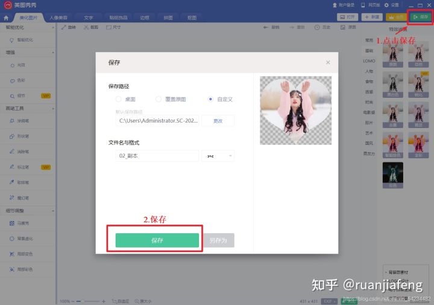Click the green 保存 button in the dialog
This screenshot has height=305, width=434.
[157, 240]
